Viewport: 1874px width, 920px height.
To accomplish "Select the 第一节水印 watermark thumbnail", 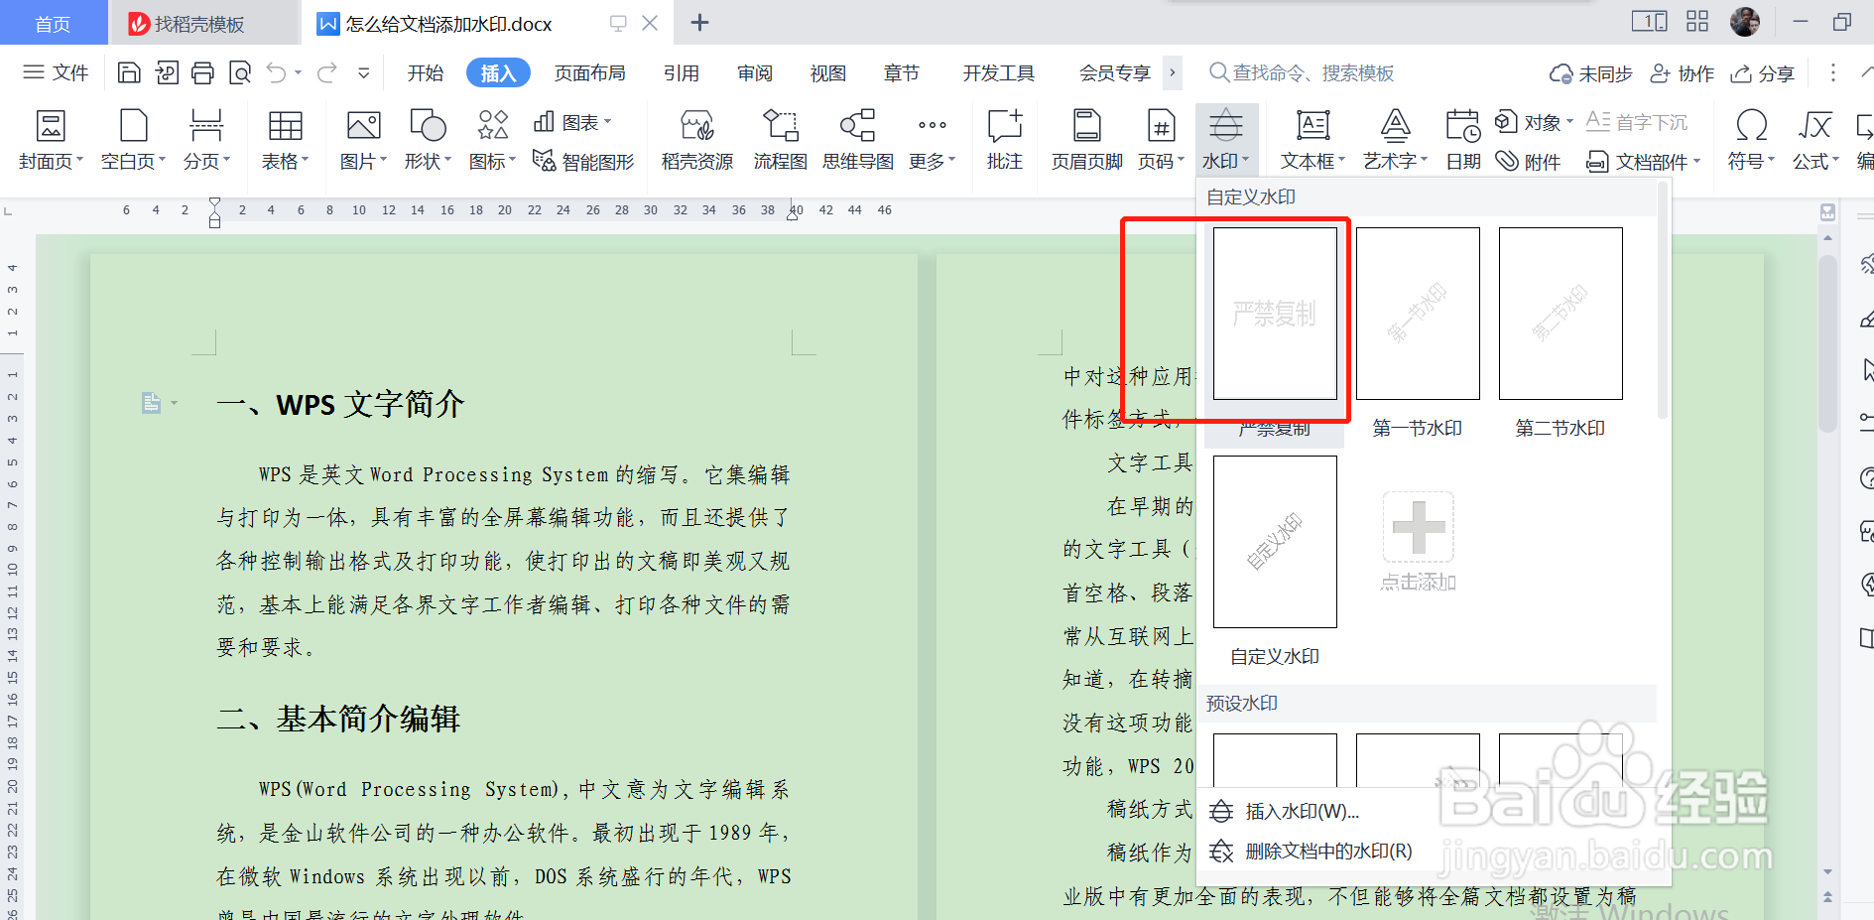I will (x=1418, y=314).
